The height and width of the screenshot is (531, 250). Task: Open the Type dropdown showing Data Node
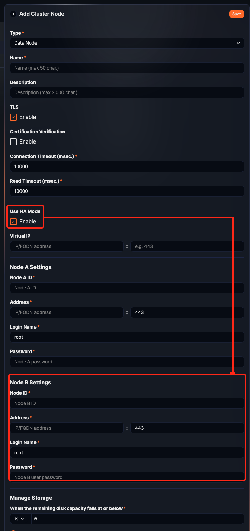(x=127, y=43)
